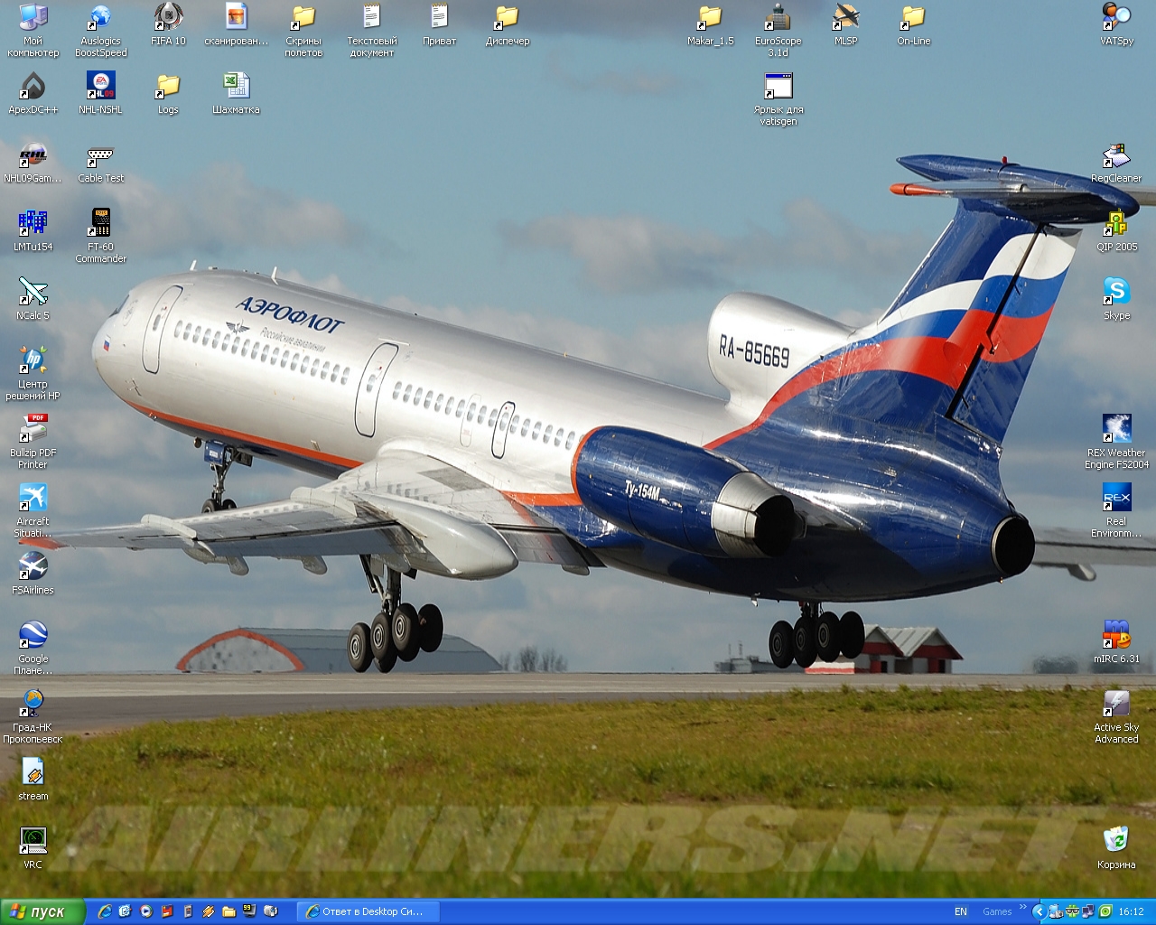Open the On-Line folder
This screenshot has height=925, width=1156.
tap(913, 25)
